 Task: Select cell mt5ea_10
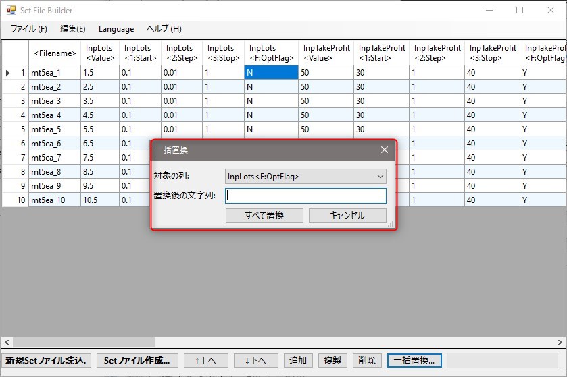pos(55,200)
